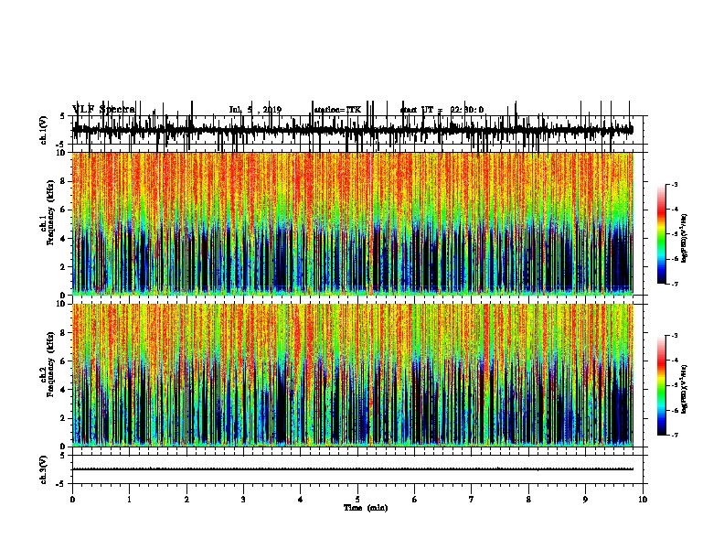Viewport: 724px width, 560px height.
Task: Click the log(PSD) label beside ch.1 colorbar
Action: (x=685, y=238)
